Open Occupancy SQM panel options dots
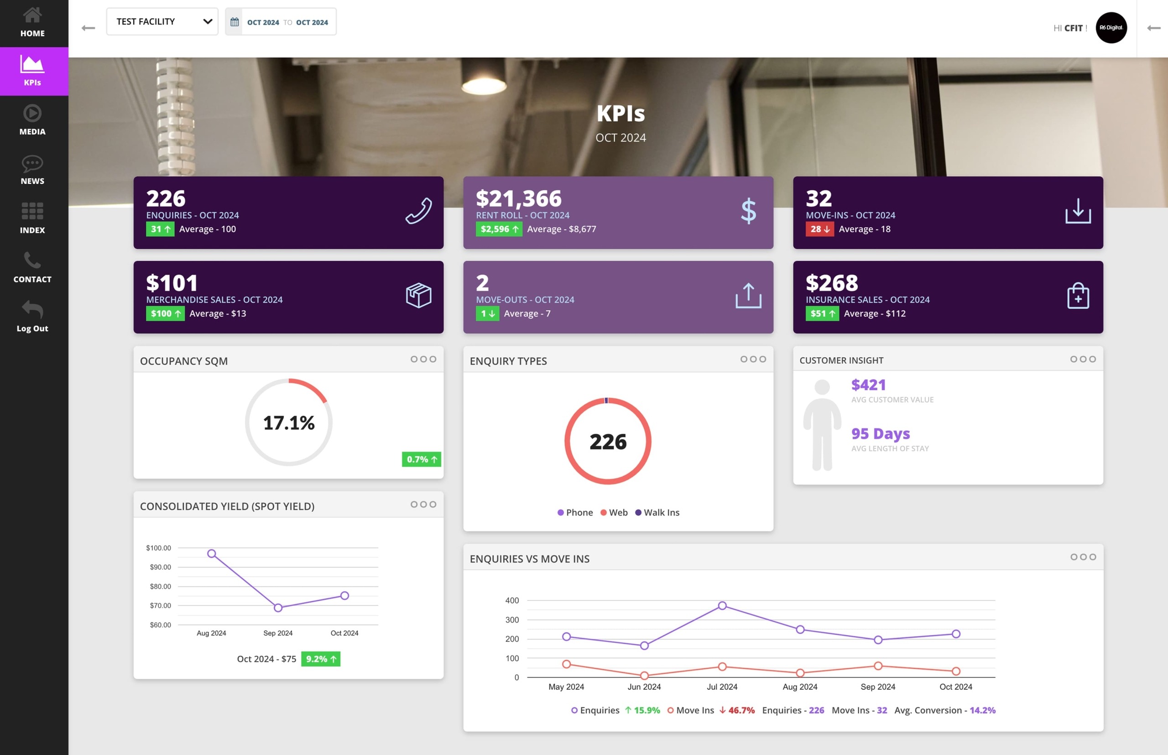The width and height of the screenshot is (1168, 755). 423,359
